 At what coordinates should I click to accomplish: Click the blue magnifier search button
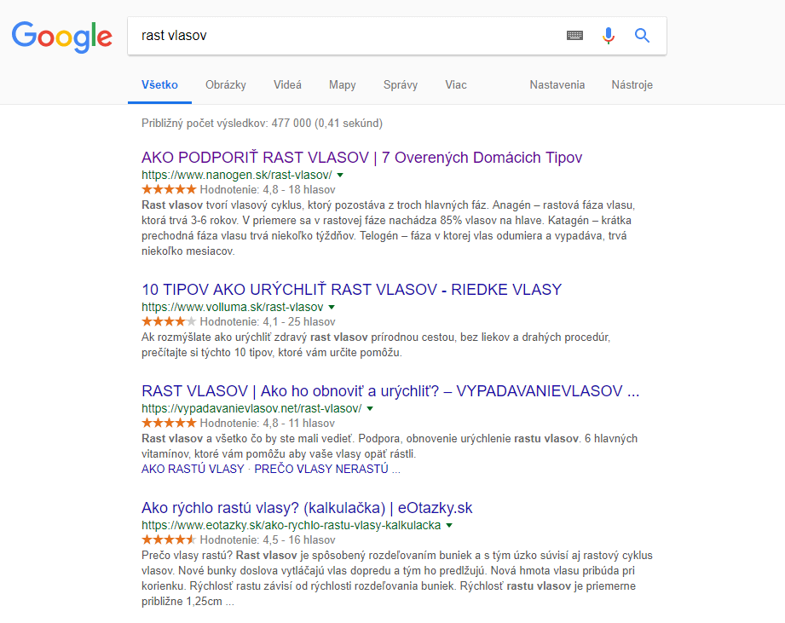click(x=642, y=36)
